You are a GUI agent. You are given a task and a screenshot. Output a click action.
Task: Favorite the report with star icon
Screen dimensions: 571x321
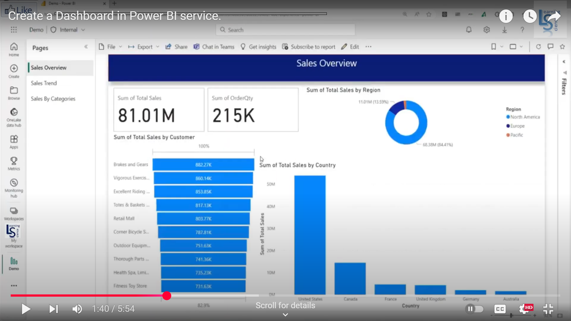[x=562, y=47]
